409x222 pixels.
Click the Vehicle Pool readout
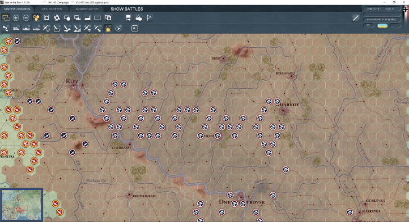point(382,19)
